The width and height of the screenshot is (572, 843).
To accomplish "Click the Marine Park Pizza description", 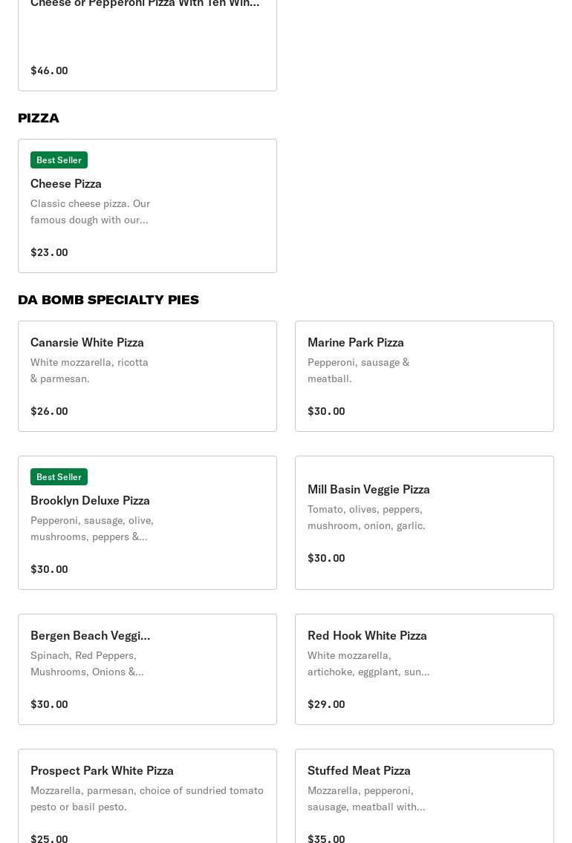I will click(x=358, y=370).
